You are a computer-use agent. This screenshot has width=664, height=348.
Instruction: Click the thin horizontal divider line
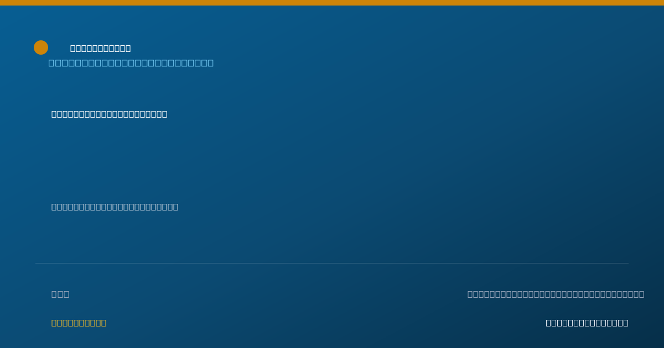point(332,263)
